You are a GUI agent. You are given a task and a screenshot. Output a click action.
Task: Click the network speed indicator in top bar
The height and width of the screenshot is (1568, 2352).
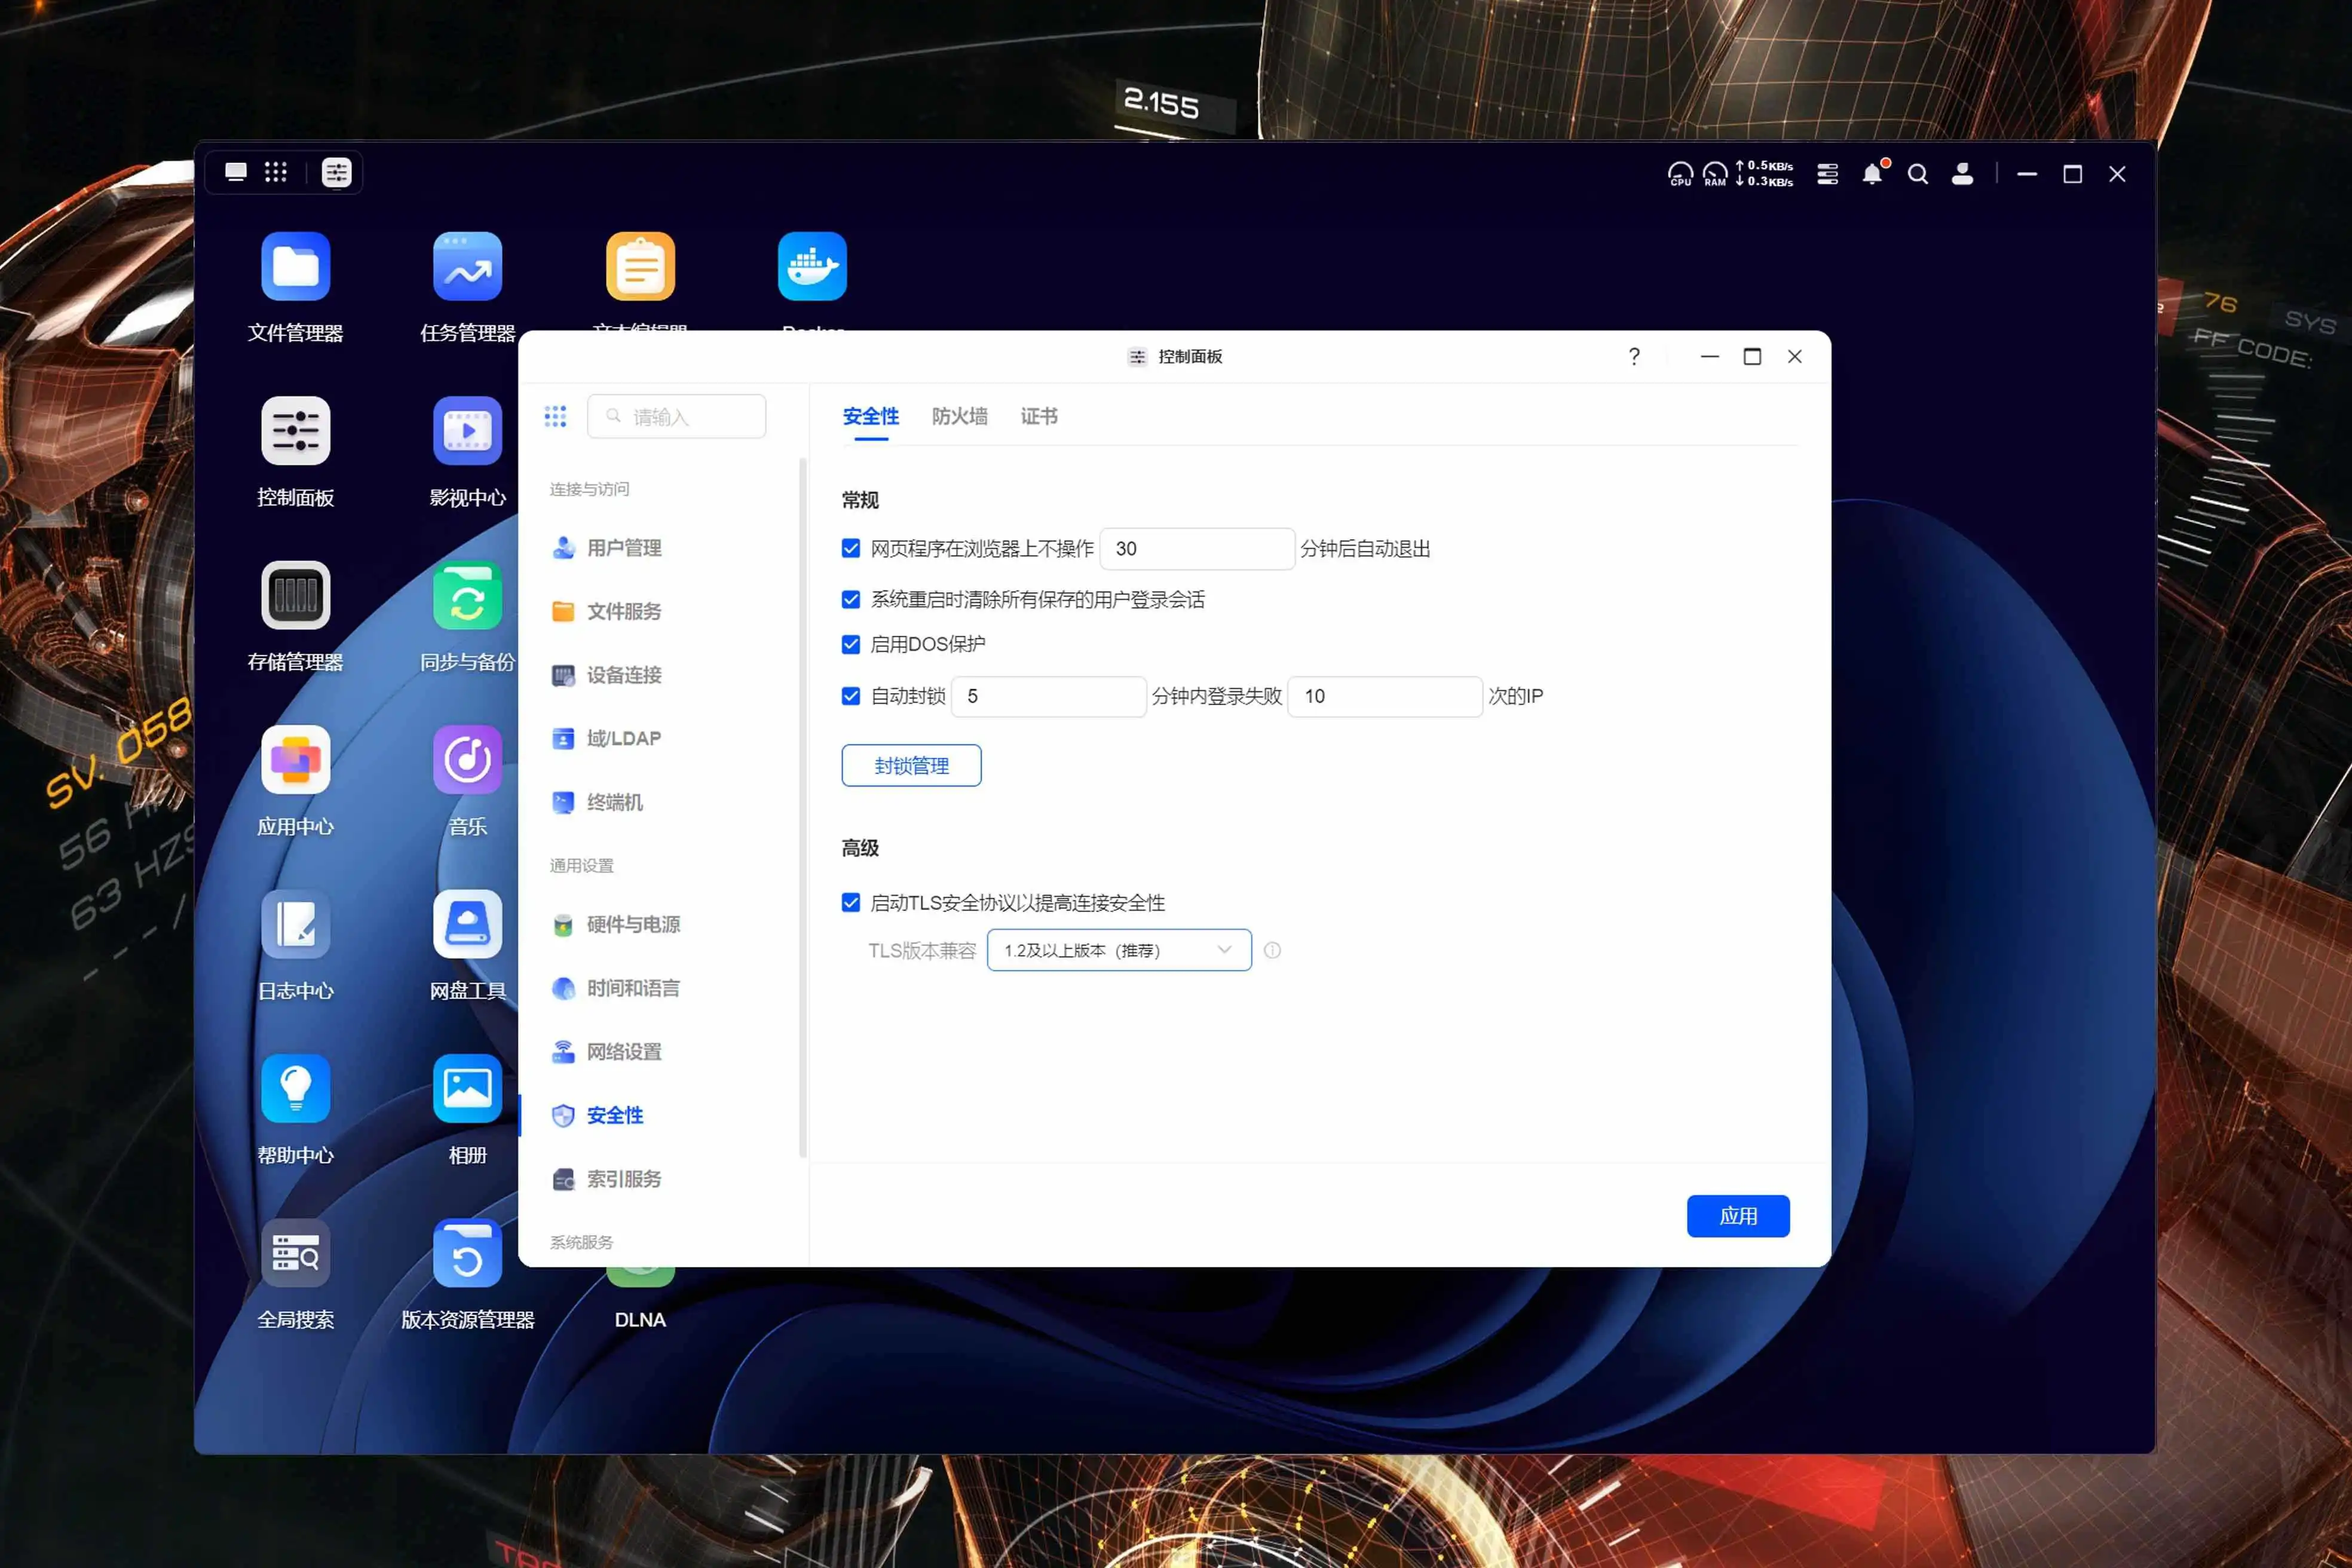tap(1765, 174)
